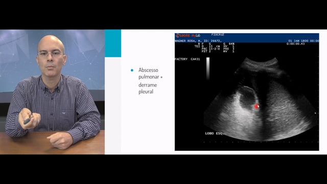The height and width of the screenshot is (184, 327).
Task: Click the Esaote MyLab logo
Action: tap(188, 35)
